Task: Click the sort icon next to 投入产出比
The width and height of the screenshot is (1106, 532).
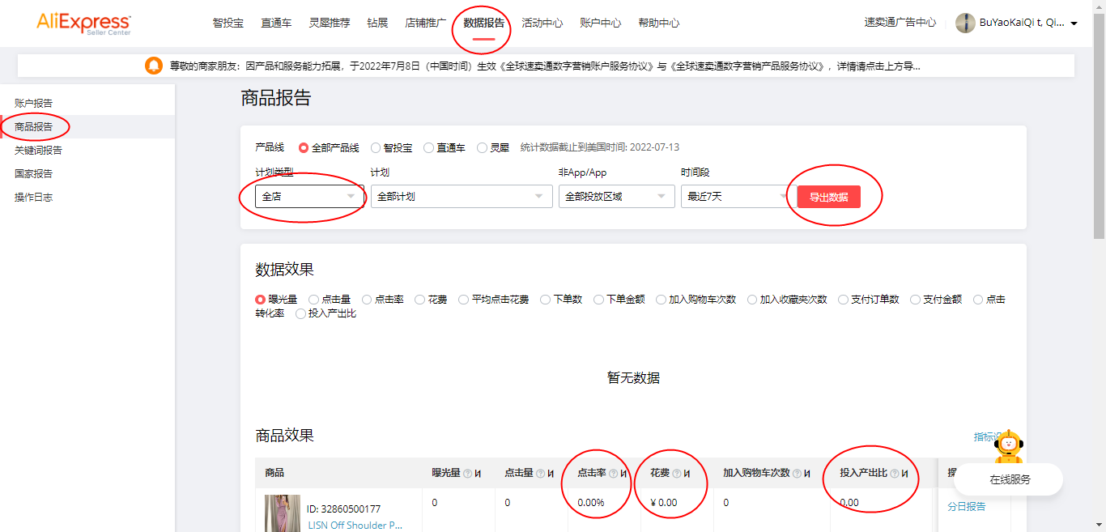Action: (x=904, y=474)
